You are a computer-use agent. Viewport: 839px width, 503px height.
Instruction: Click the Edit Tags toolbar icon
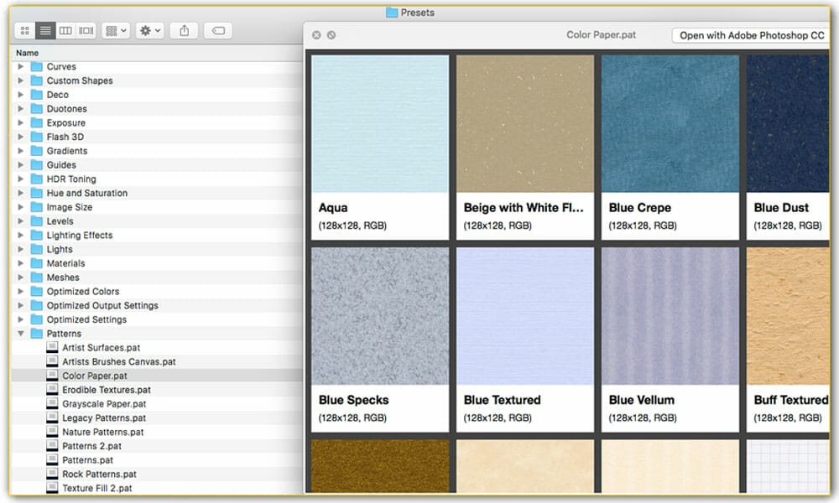218,30
